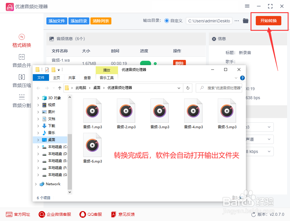This screenshot has width=290, height=221.
Task: Click 添加目录 add directory button
Action: point(79,21)
